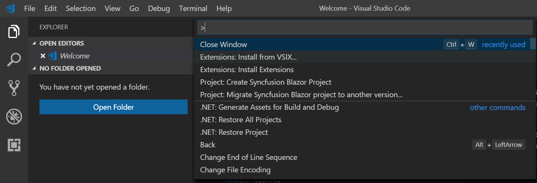Click the Open Folder button
Viewport: 537px width, 183px height.
(x=114, y=107)
